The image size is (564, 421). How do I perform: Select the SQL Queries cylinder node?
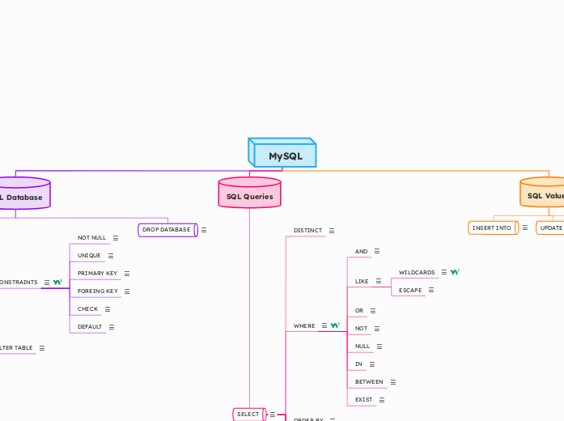[x=249, y=193]
